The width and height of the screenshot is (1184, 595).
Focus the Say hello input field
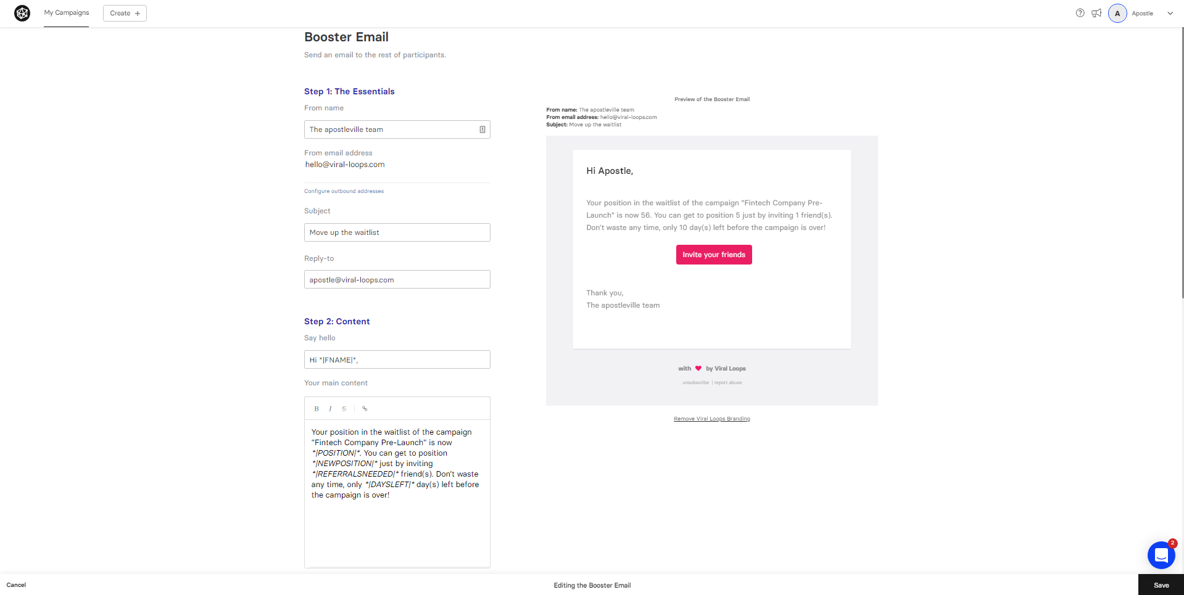397,359
